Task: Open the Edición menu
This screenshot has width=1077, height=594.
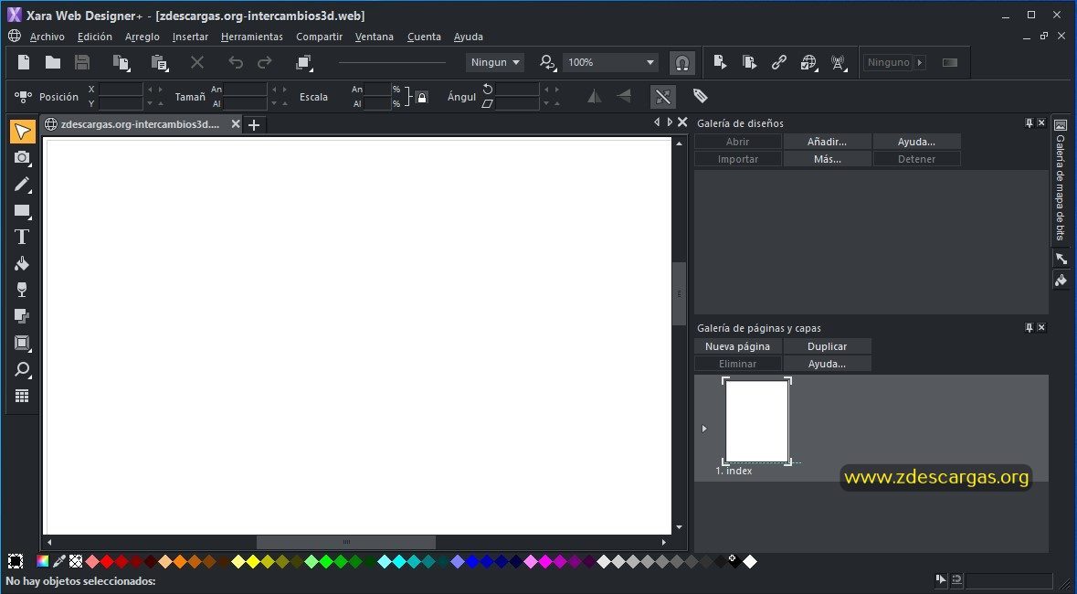Action: pos(95,37)
